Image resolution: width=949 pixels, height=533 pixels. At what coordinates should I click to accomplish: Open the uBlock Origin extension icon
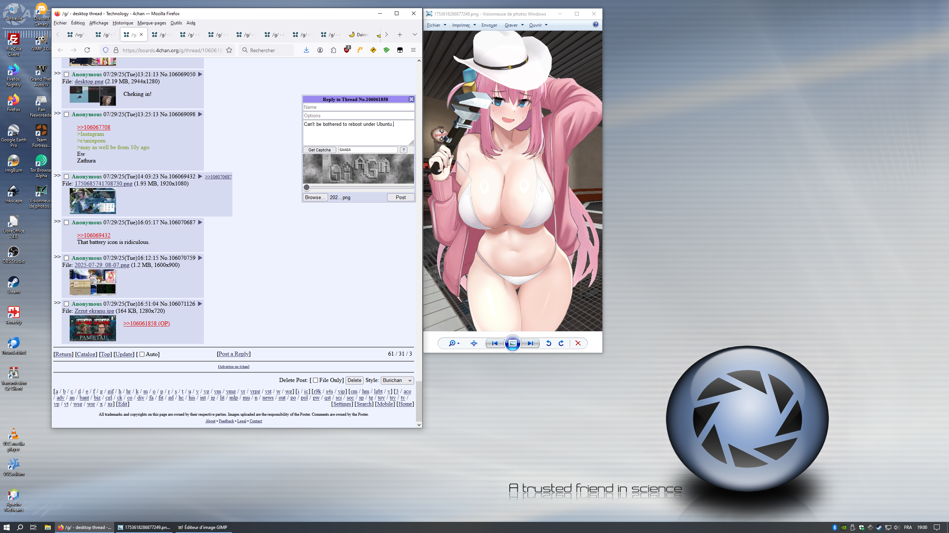(347, 50)
